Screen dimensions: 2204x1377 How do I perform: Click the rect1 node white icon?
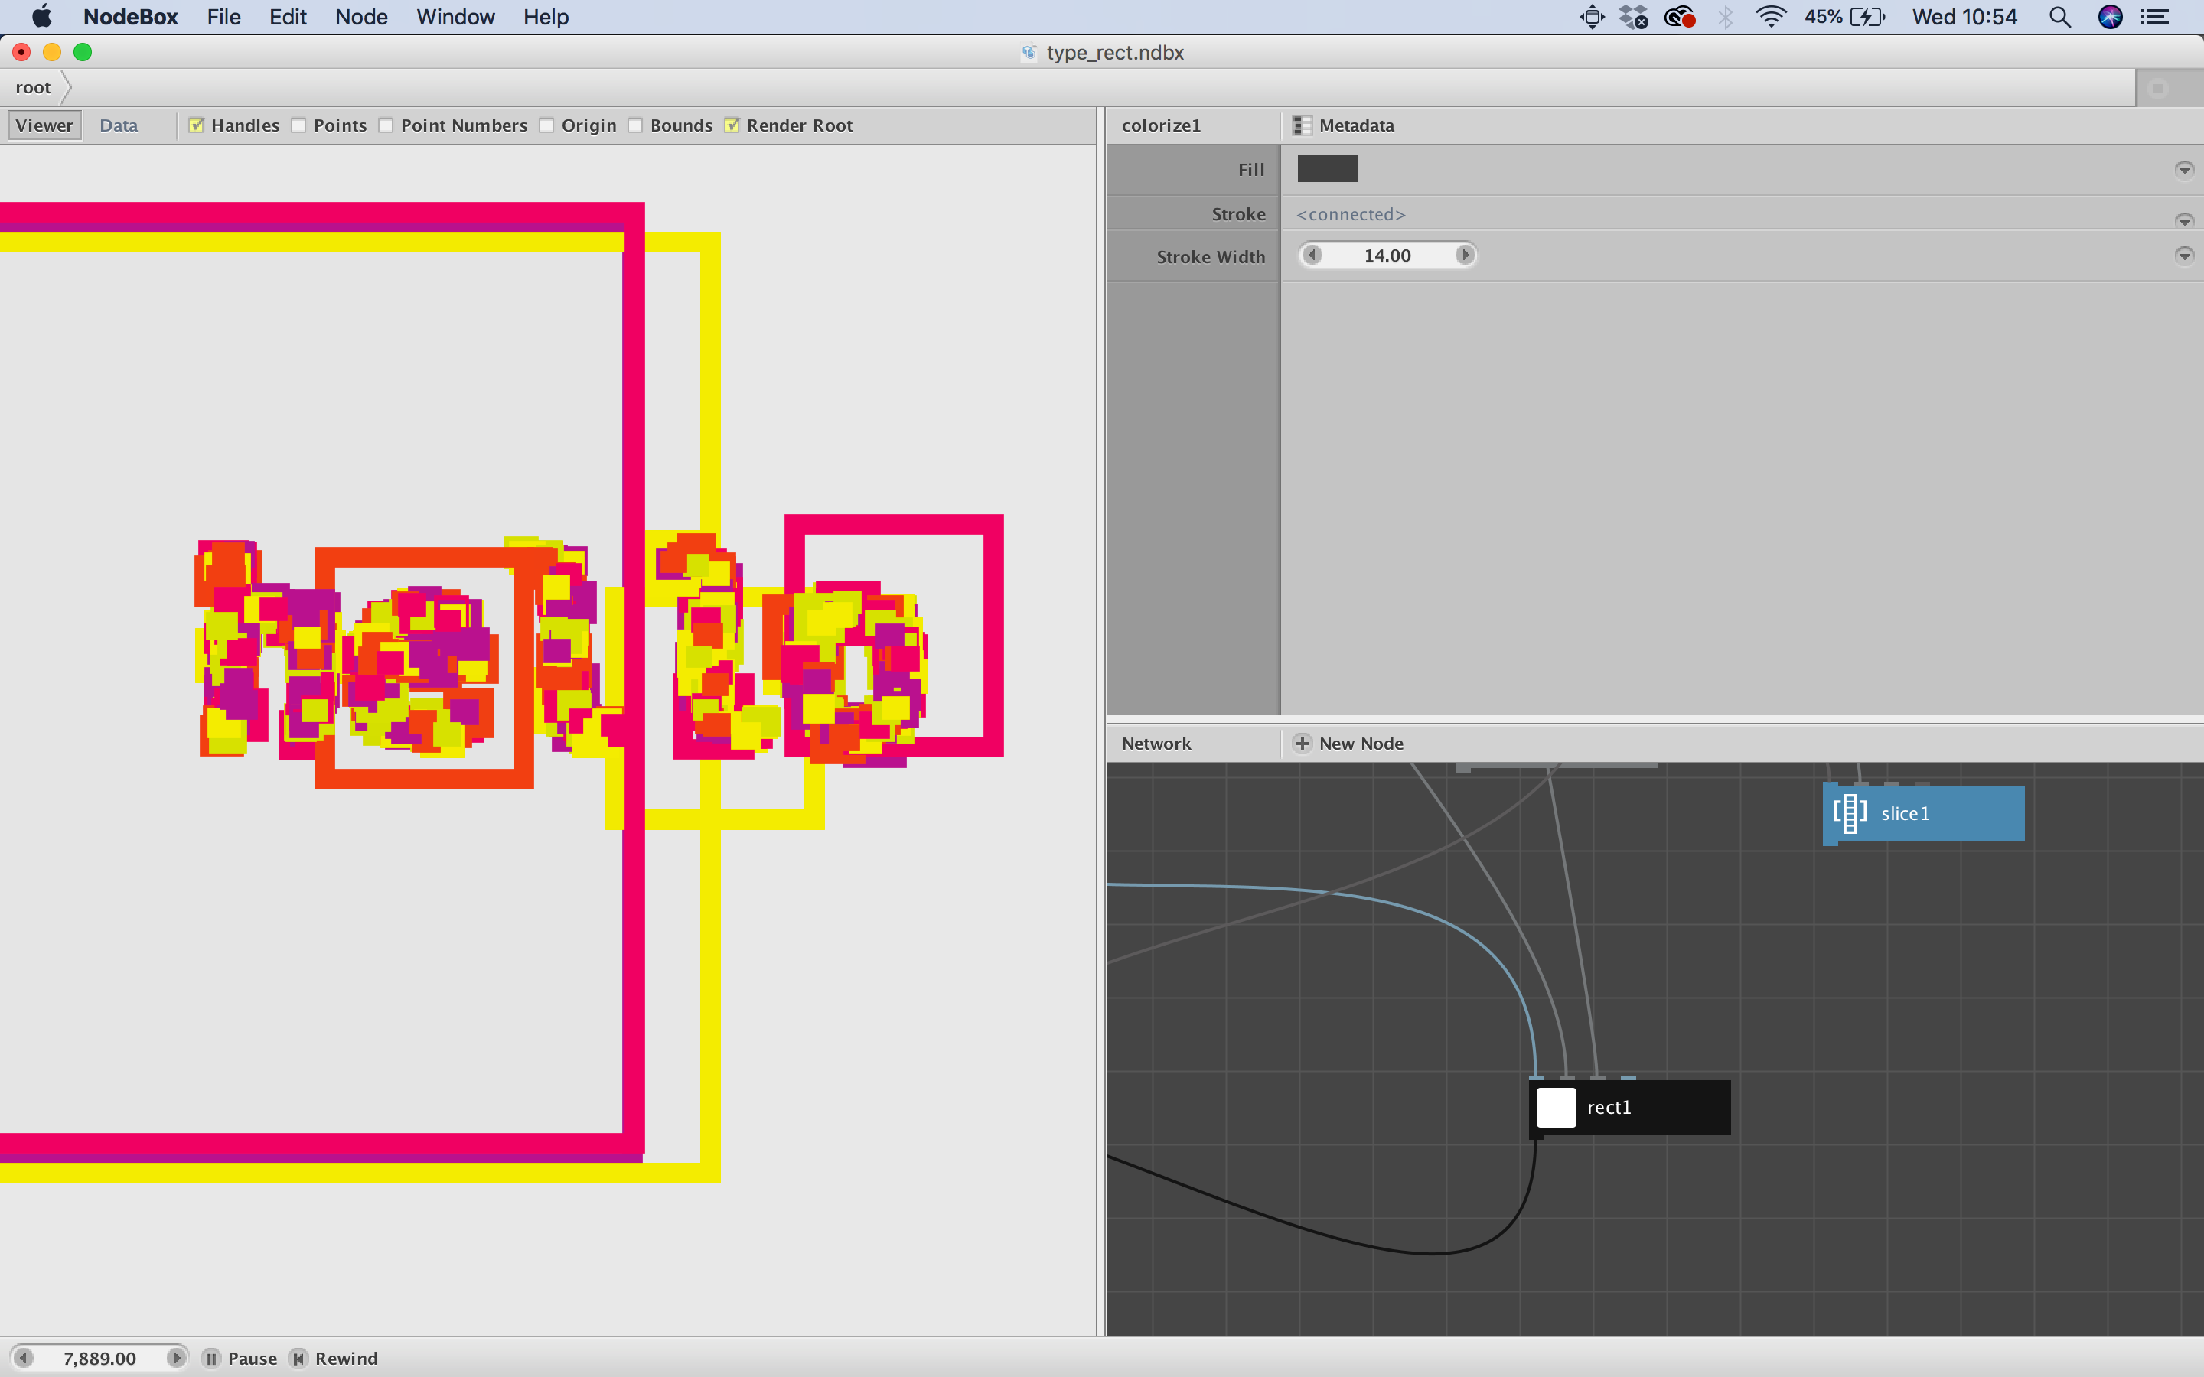(1556, 1108)
